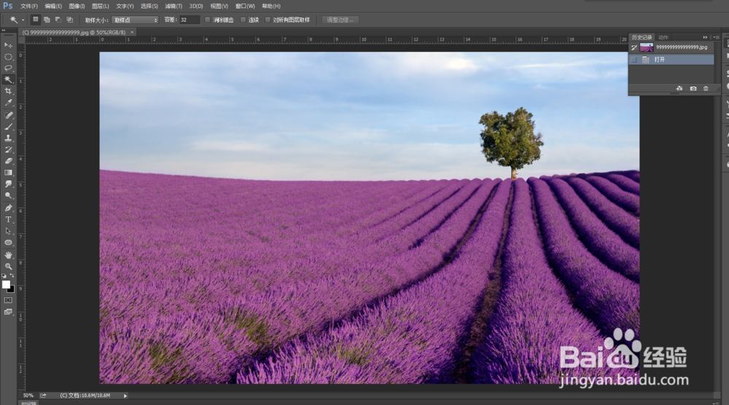Open the History panel options menu
The image size is (729, 405).
717,37
